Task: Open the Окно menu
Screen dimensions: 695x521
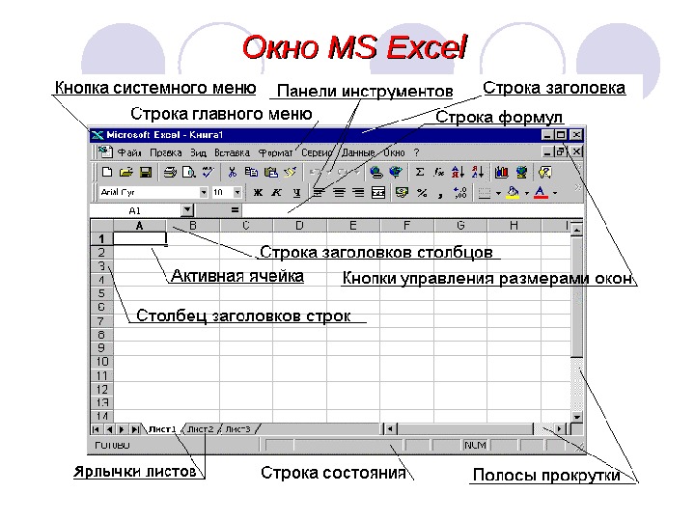Action: (394, 152)
